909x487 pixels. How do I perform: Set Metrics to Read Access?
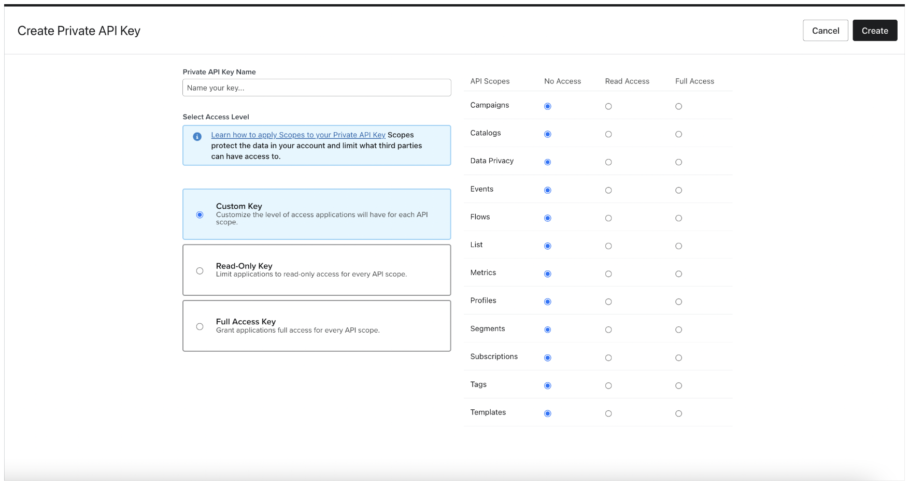pyautogui.click(x=608, y=274)
